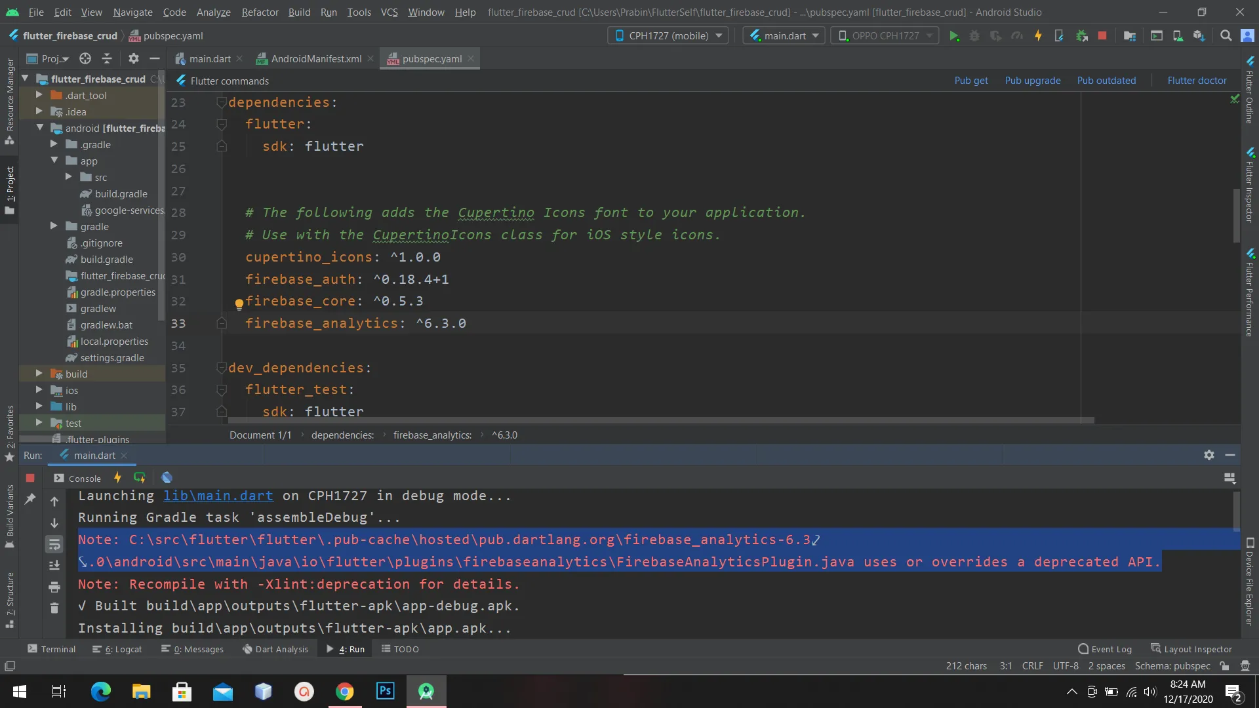Toggle scroll to end in console
The height and width of the screenshot is (708, 1259).
[x=54, y=565]
